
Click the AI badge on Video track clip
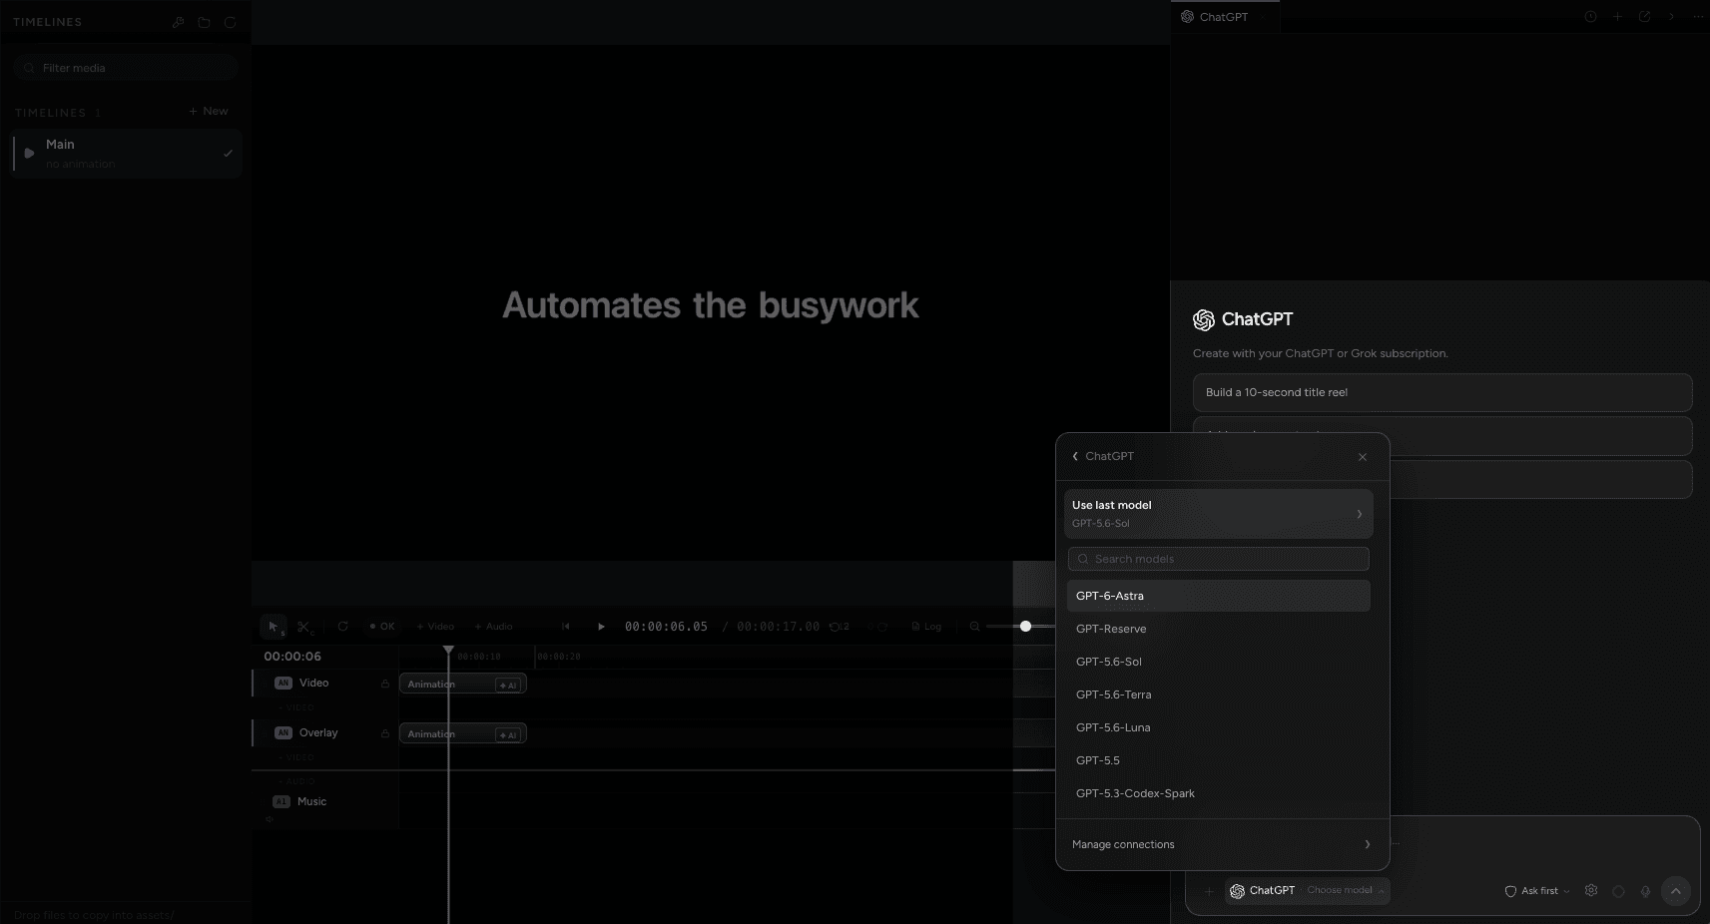pyautogui.click(x=508, y=685)
